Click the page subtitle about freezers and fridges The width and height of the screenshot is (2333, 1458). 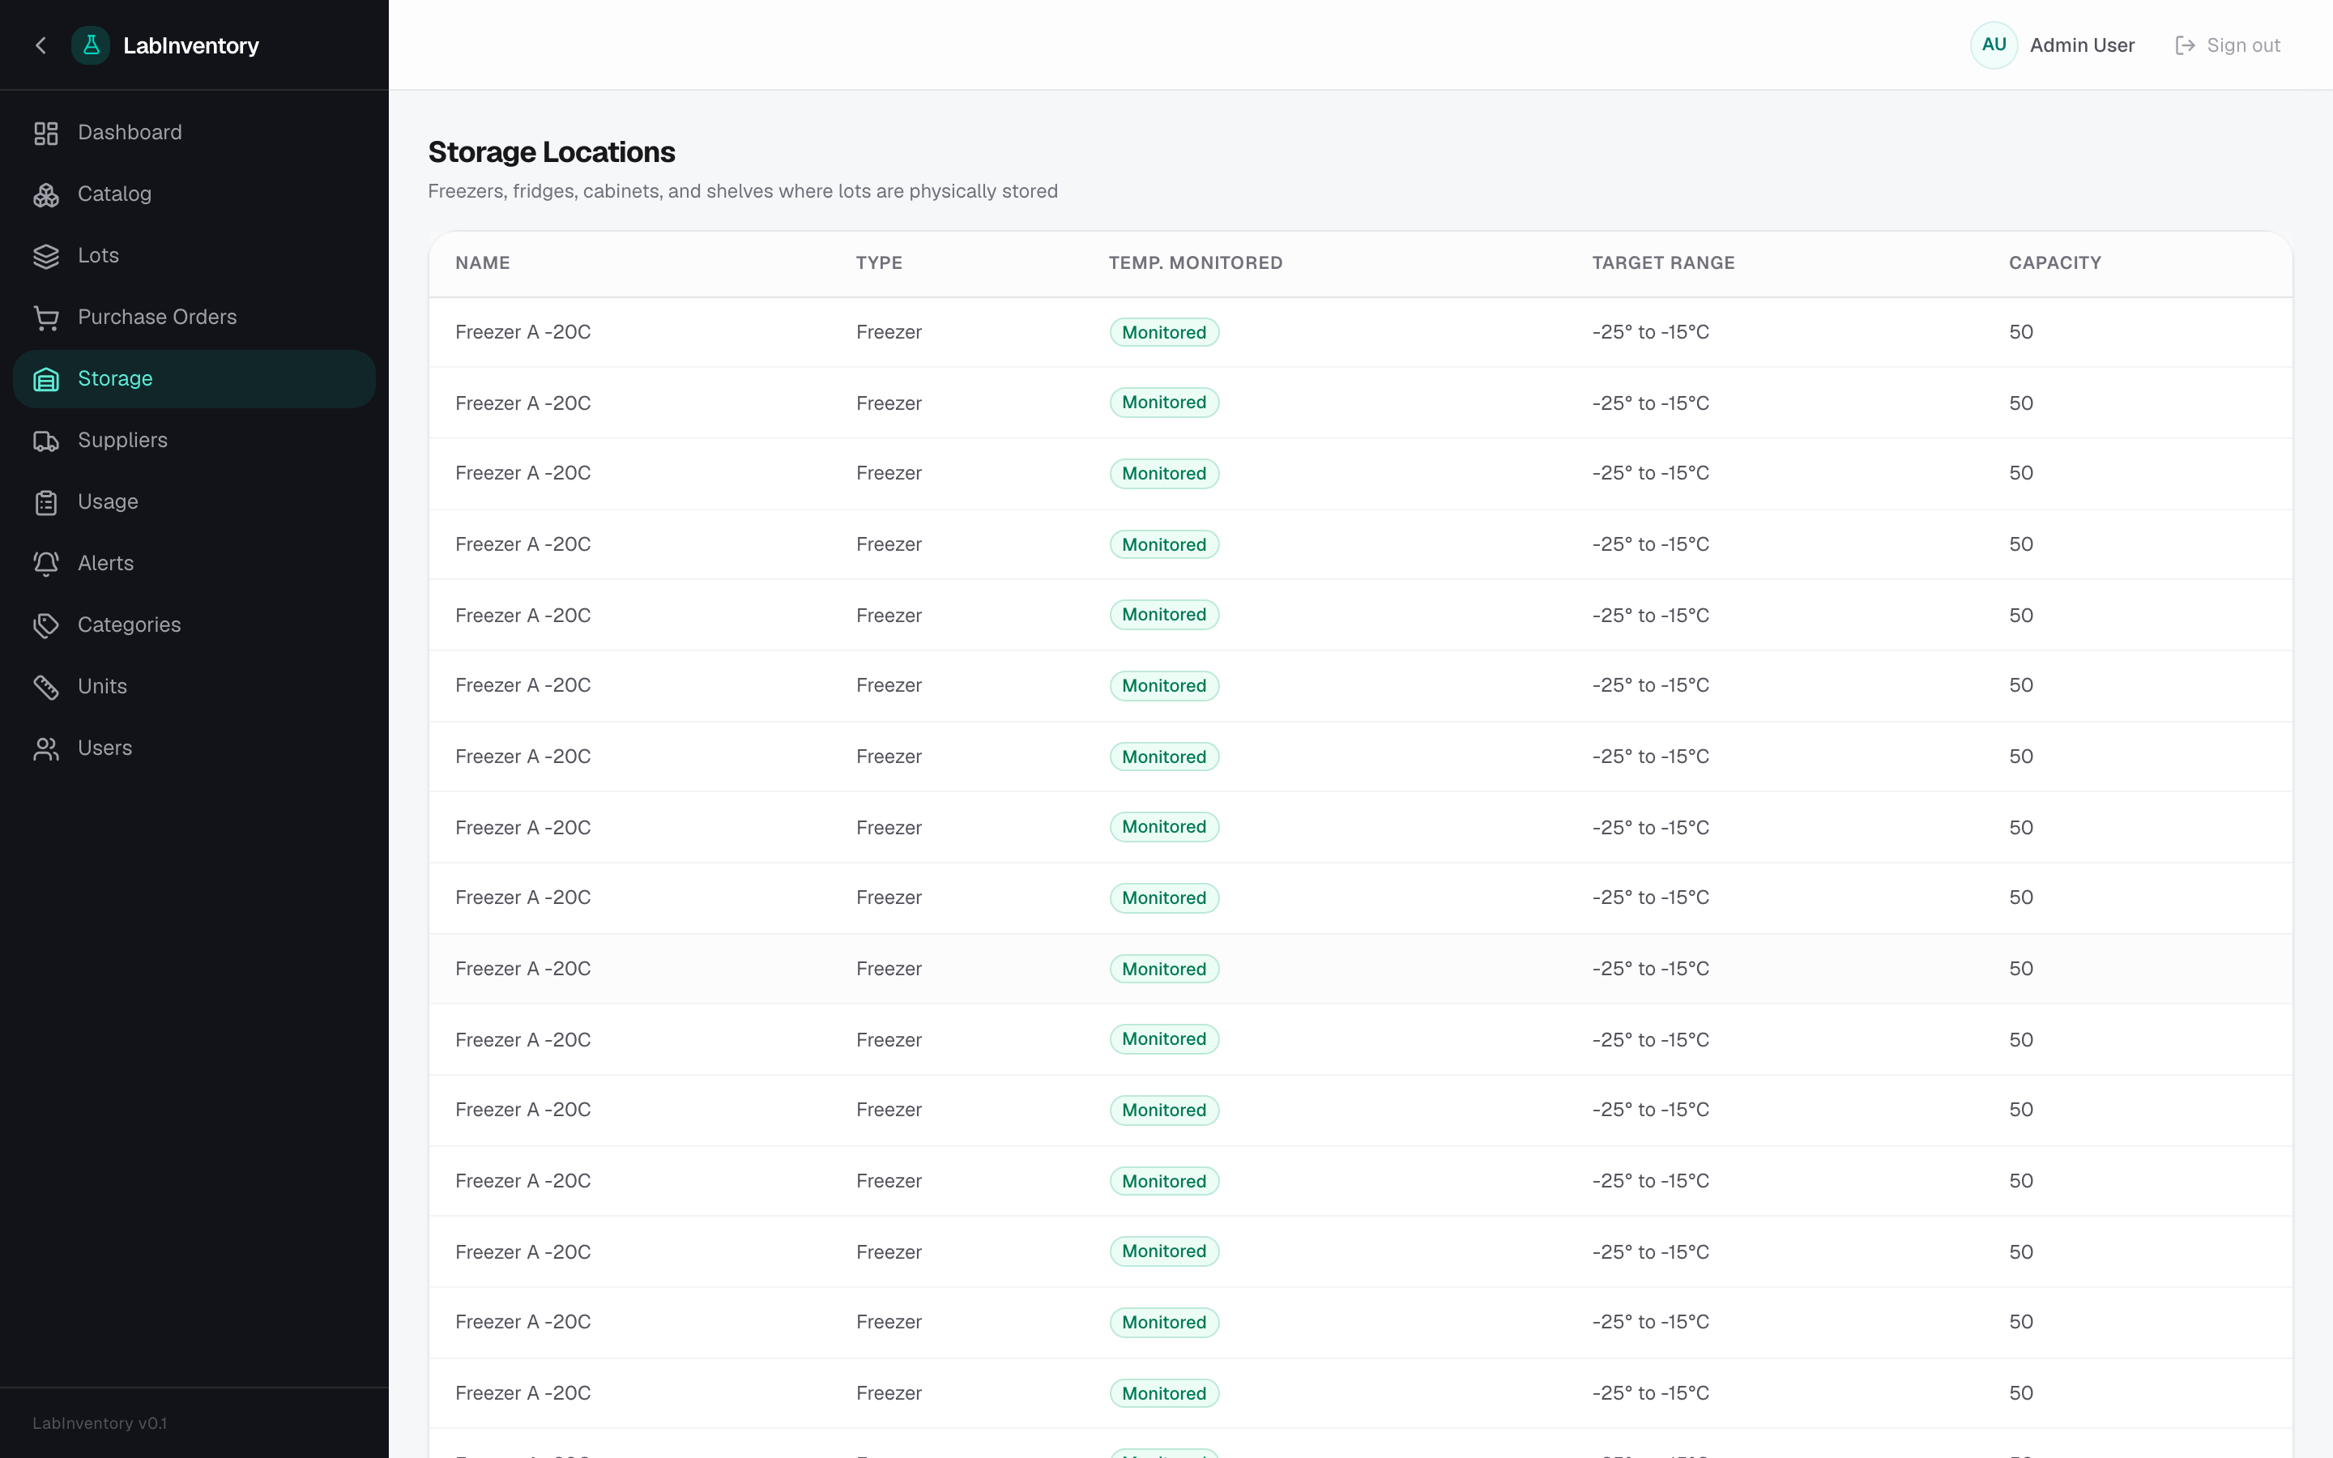click(742, 191)
